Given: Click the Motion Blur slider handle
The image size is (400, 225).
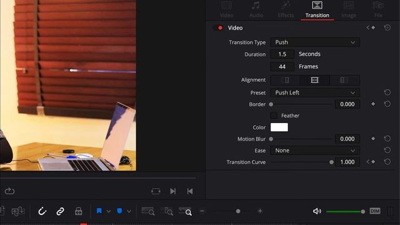Looking at the screenshot, I should pos(271,139).
